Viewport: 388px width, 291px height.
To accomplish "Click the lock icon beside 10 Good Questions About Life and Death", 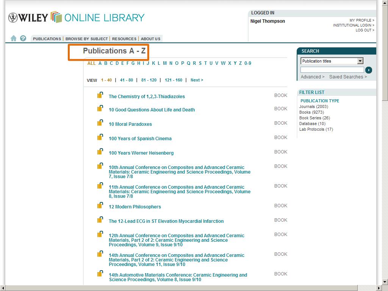I will coord(100,108).
